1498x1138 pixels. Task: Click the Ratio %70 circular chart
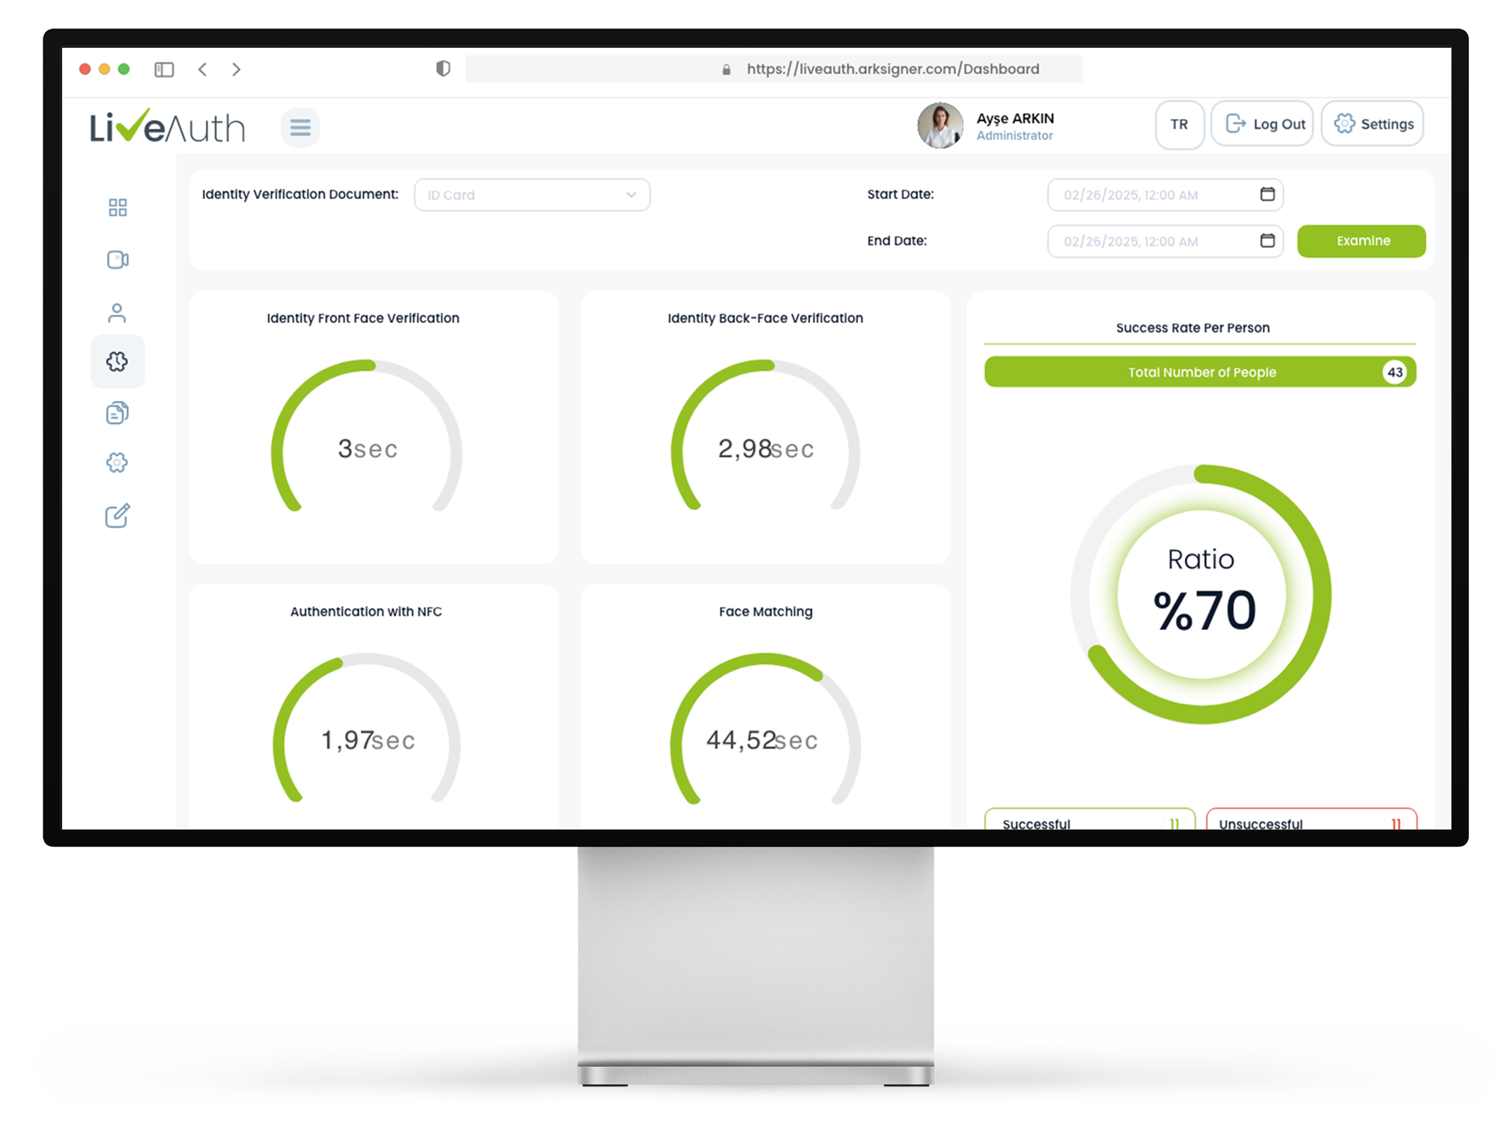[1201, 595]
